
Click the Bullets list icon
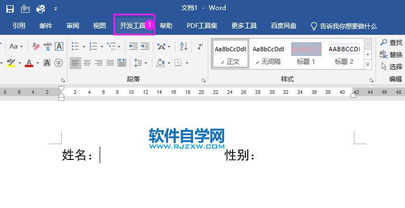pos(75,46)
